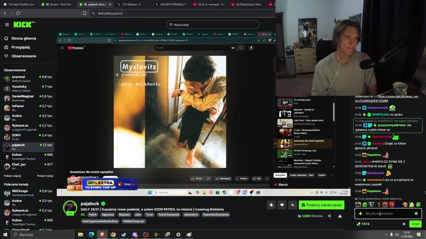Open the emoji picker in chat input
This screenshot has height=239, width=426.
[416, 213]
